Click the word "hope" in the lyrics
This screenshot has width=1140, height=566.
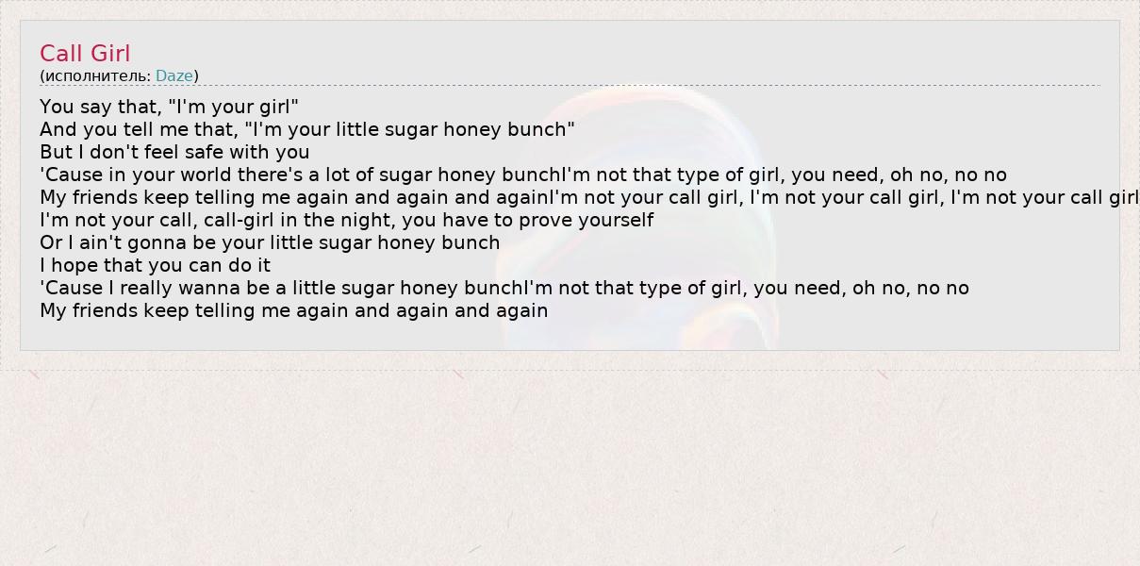(74, 265)
